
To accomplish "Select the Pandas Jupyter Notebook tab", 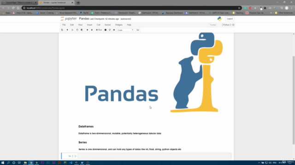I will coord(54,3).
